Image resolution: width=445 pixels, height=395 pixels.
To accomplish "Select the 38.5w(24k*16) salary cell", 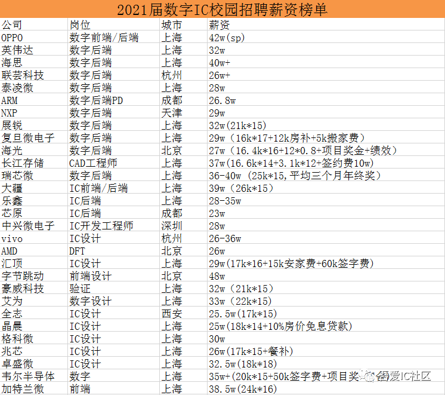I will (326, 388).
